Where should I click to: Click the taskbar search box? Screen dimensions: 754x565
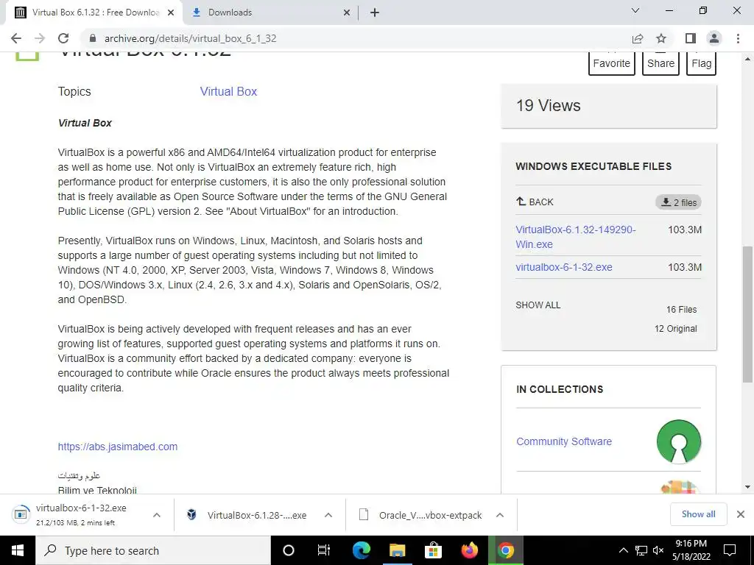tap(153, 550)
